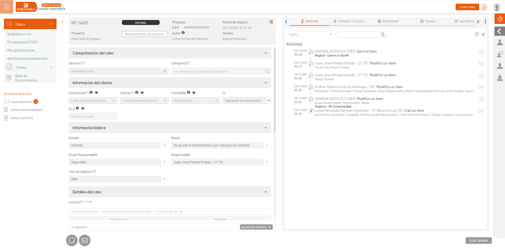The width and height of the screenshot is (505, 248).
Task: Open the apps grid menu icon
Action: (x=7, y=7)
